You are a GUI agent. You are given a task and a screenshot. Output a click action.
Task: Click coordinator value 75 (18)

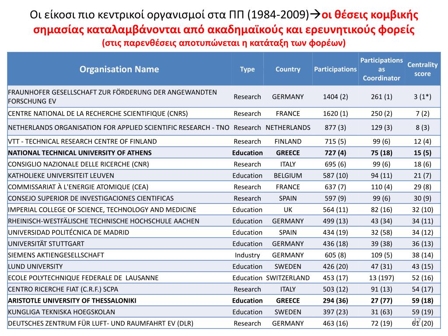[381, 153]
